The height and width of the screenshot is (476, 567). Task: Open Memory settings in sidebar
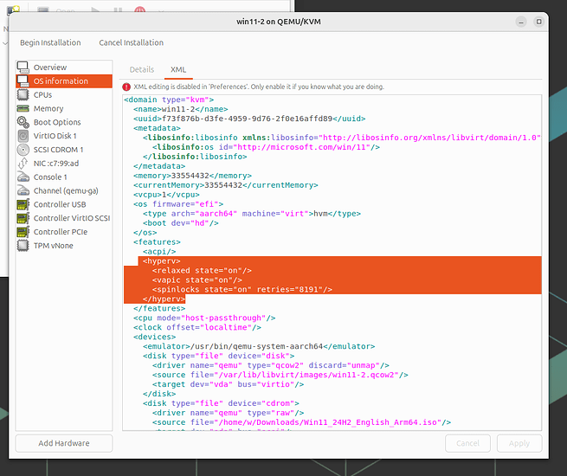point(64,108)
